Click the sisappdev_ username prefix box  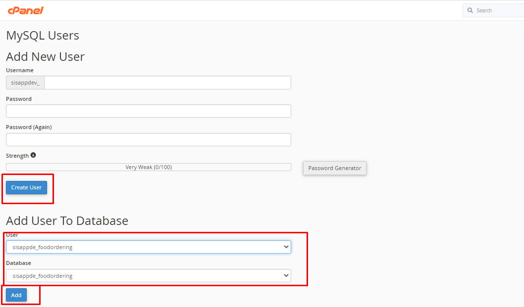(25, 83)
